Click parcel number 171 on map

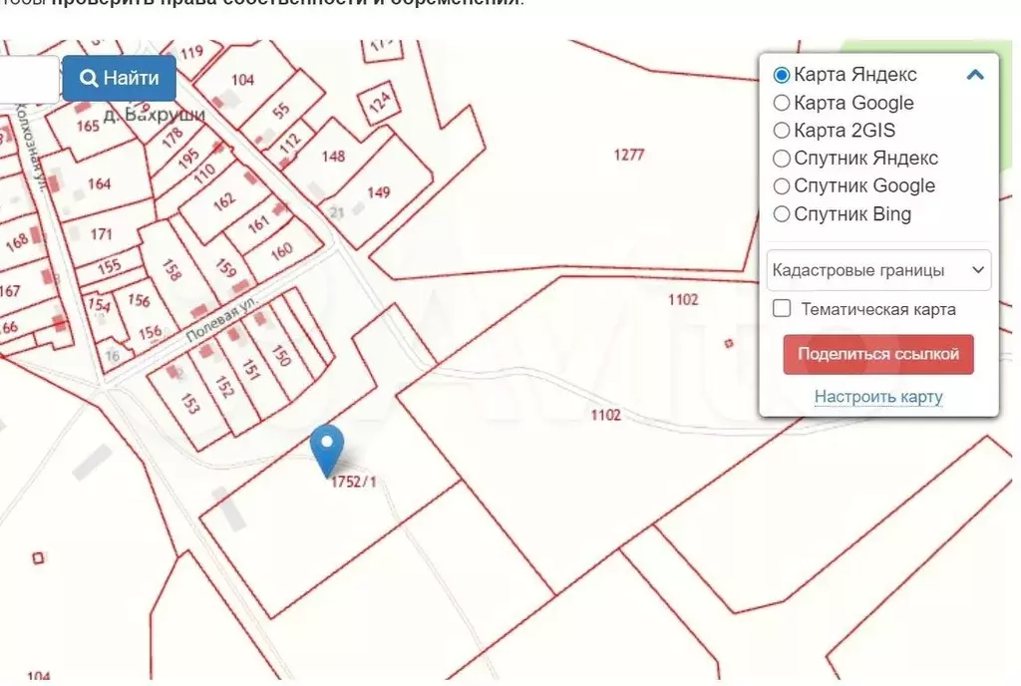(x=101, y=234)
